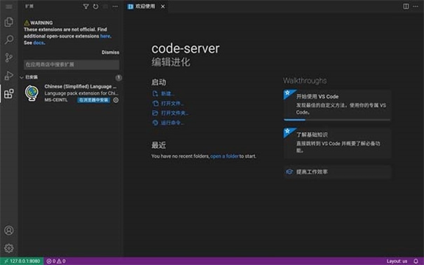424x265 pixels.
Task: Filter extensions with the funnel icon
Action: [x=86, y=6]
